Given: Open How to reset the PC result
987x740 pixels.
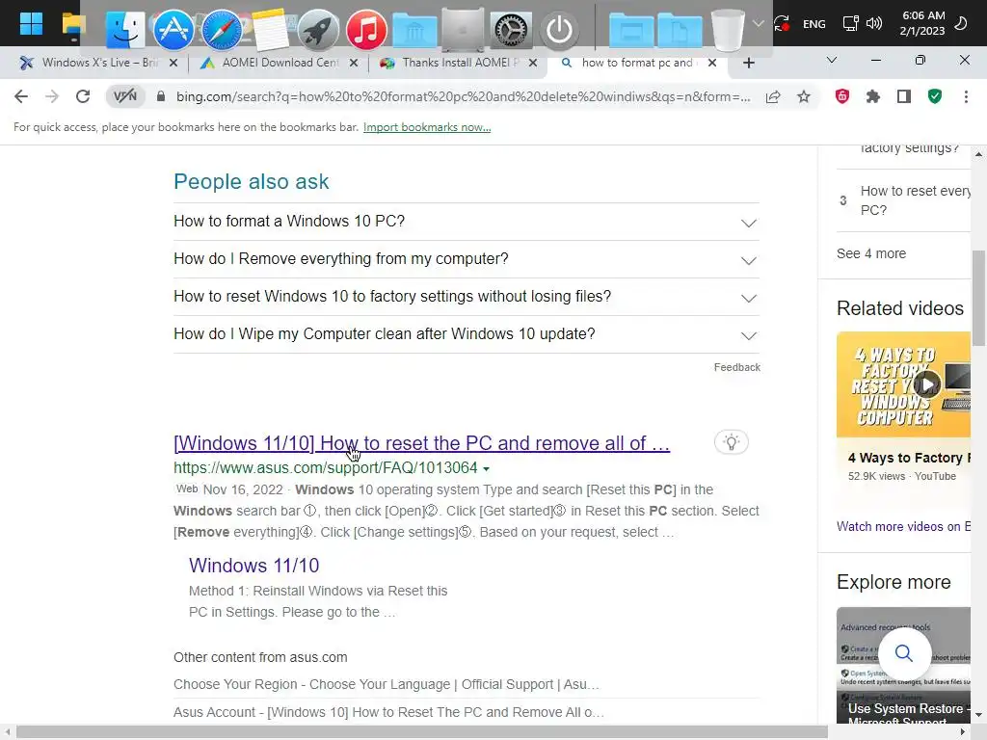Looking at the screenshot, I should tap(422, 443).
